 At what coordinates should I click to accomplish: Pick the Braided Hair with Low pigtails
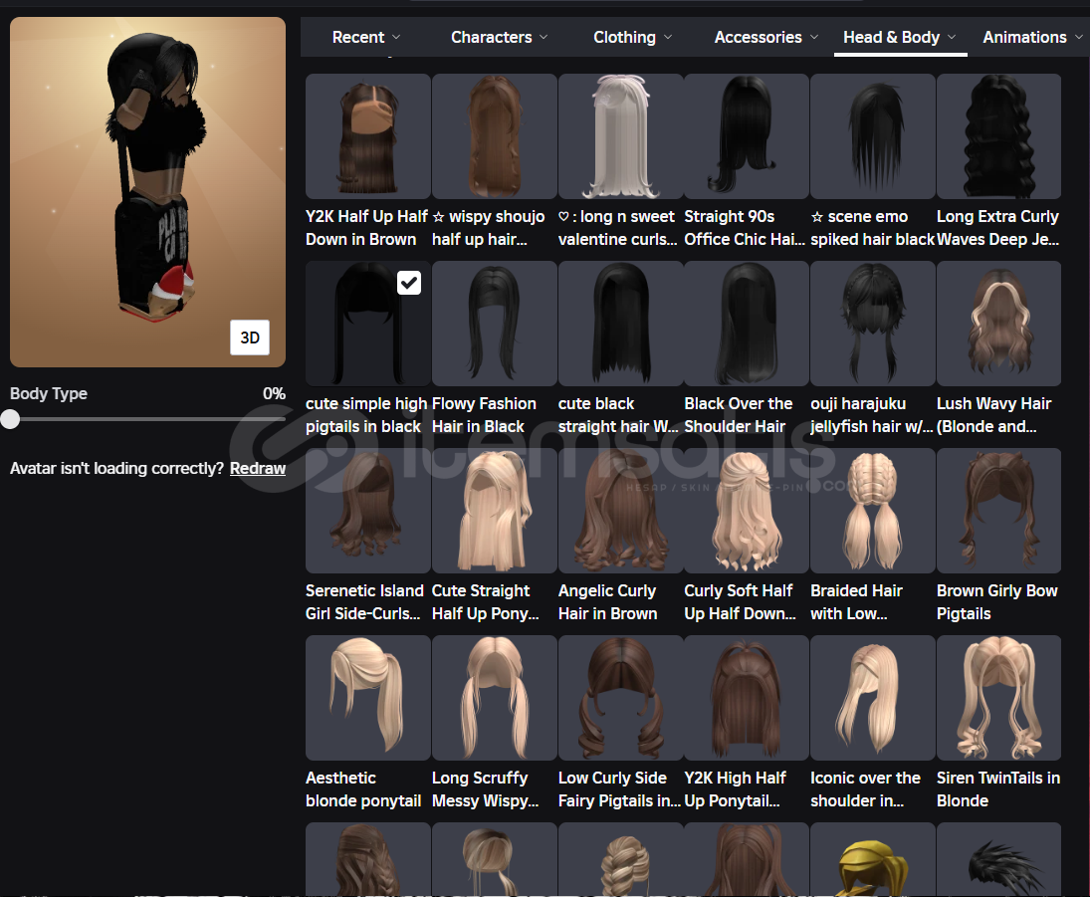tap(872, 511)
